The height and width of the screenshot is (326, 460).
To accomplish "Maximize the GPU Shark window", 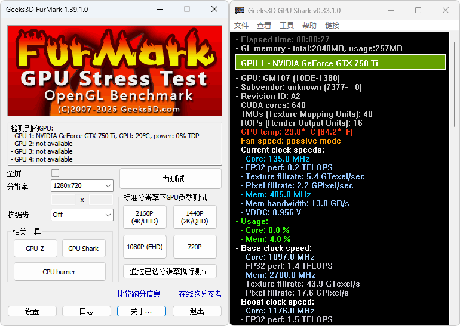I will [x=418, y=10].
